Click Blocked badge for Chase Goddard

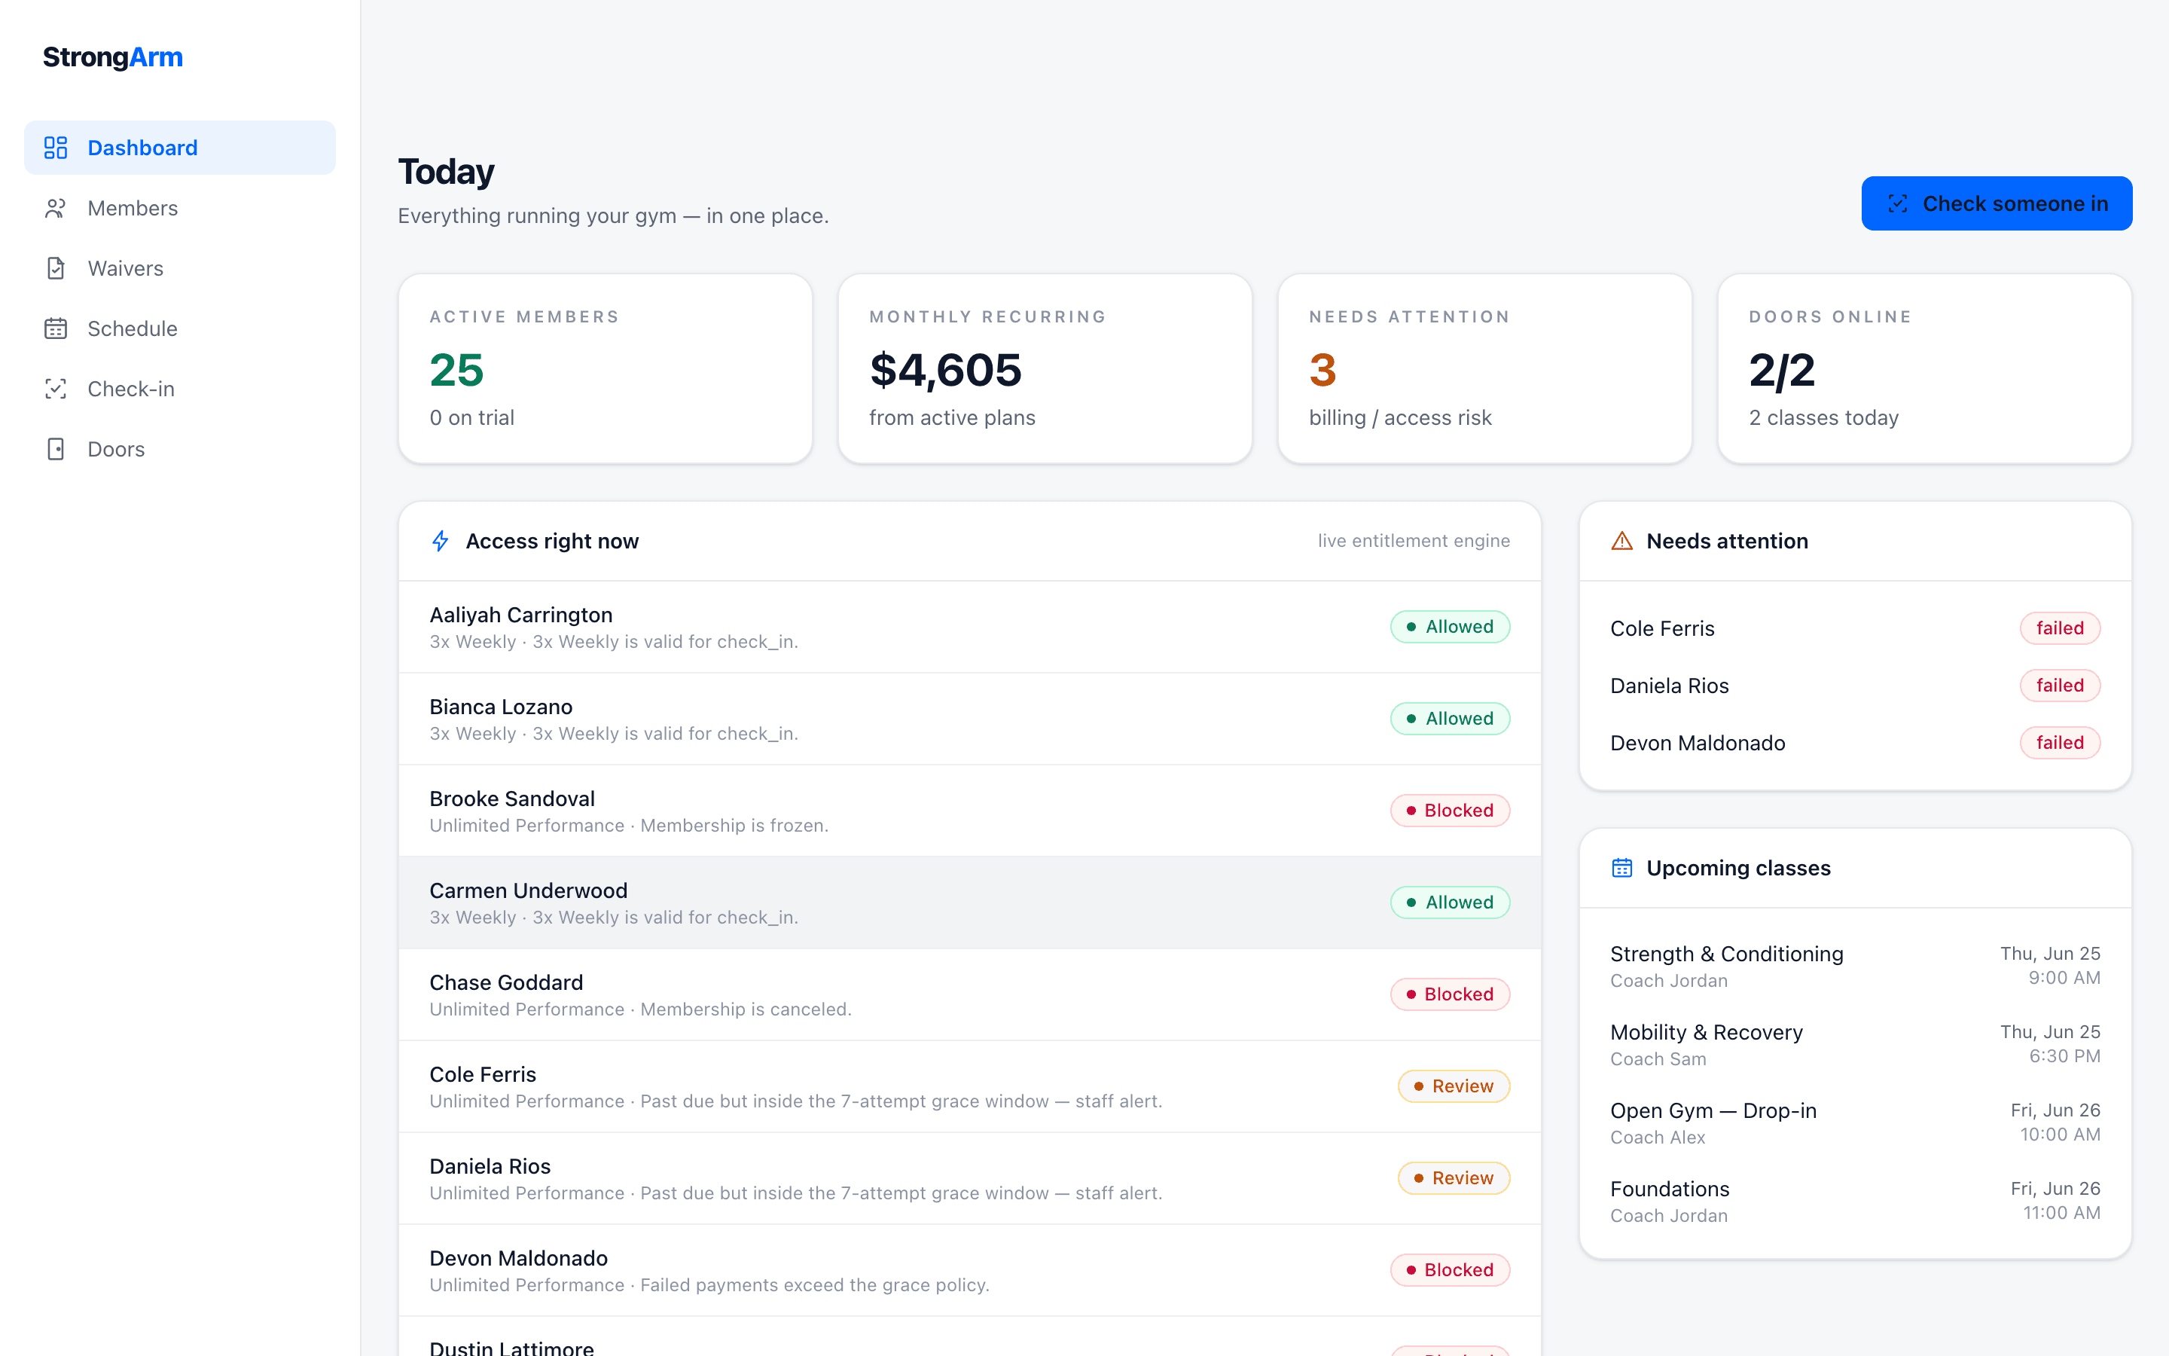(1449, 994)
